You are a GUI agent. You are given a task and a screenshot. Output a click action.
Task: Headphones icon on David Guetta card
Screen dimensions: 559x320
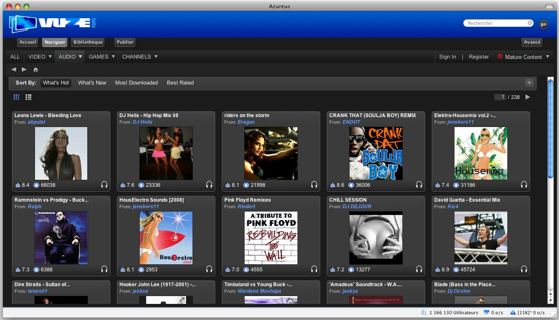[524, 269]
